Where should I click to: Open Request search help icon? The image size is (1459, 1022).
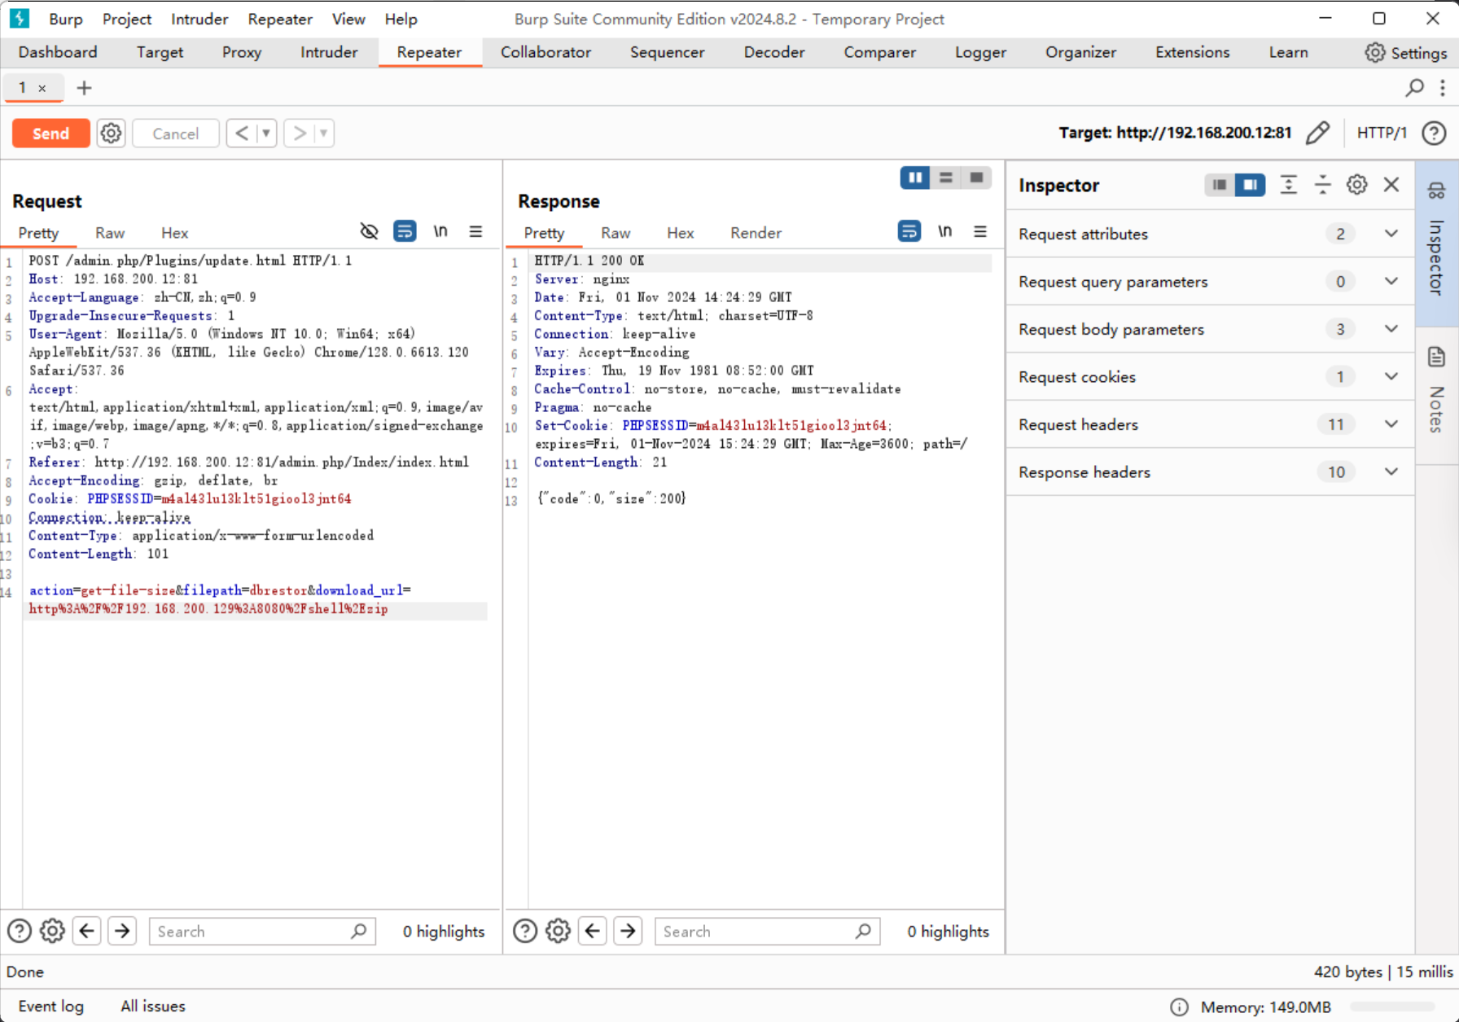20,931
